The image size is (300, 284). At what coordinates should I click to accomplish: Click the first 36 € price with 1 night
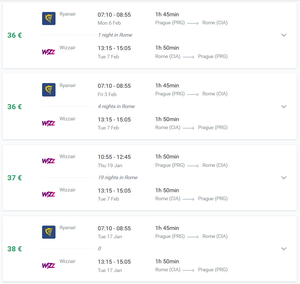coord(15,35)
